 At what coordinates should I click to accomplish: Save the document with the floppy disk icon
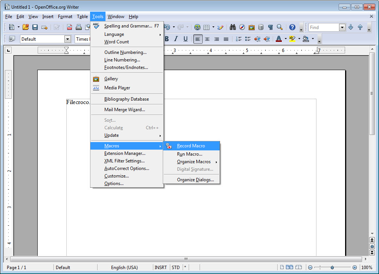35,27
